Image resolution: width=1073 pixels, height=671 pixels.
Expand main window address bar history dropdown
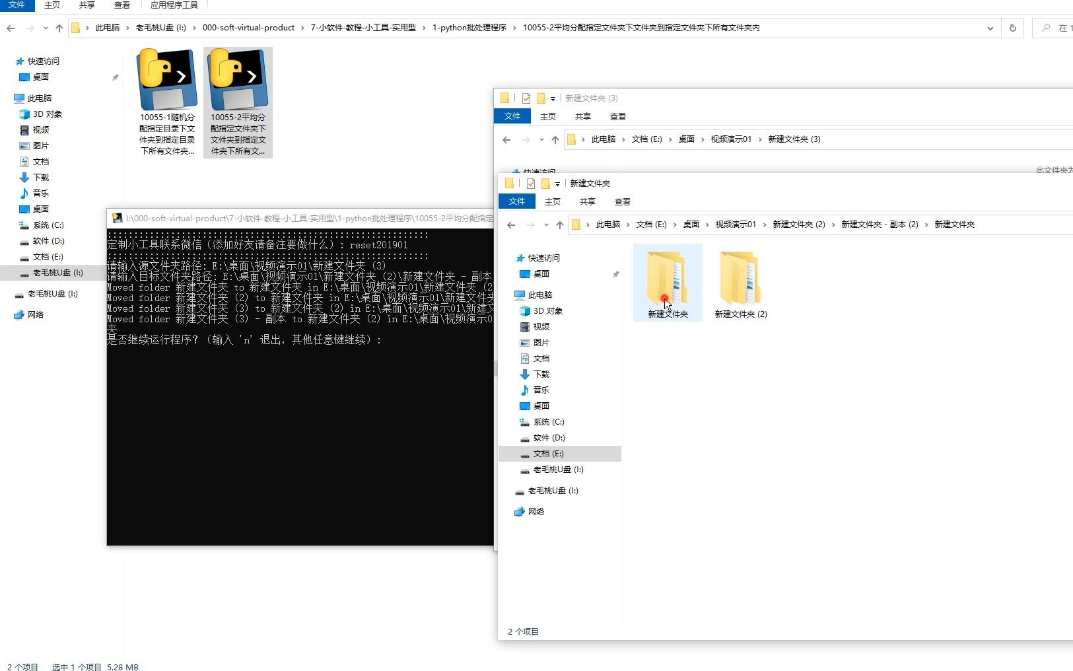(x=990, y=28)
